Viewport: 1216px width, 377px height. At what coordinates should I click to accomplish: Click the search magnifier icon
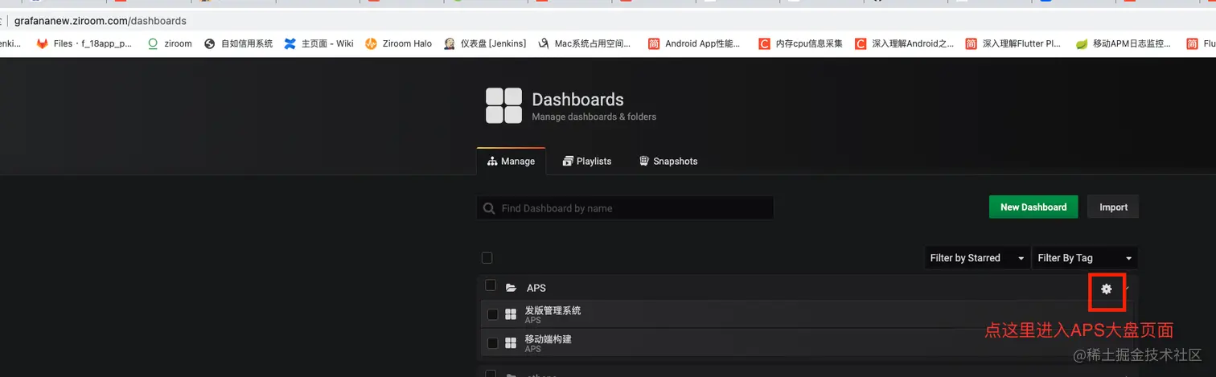(x=489, y=208)
